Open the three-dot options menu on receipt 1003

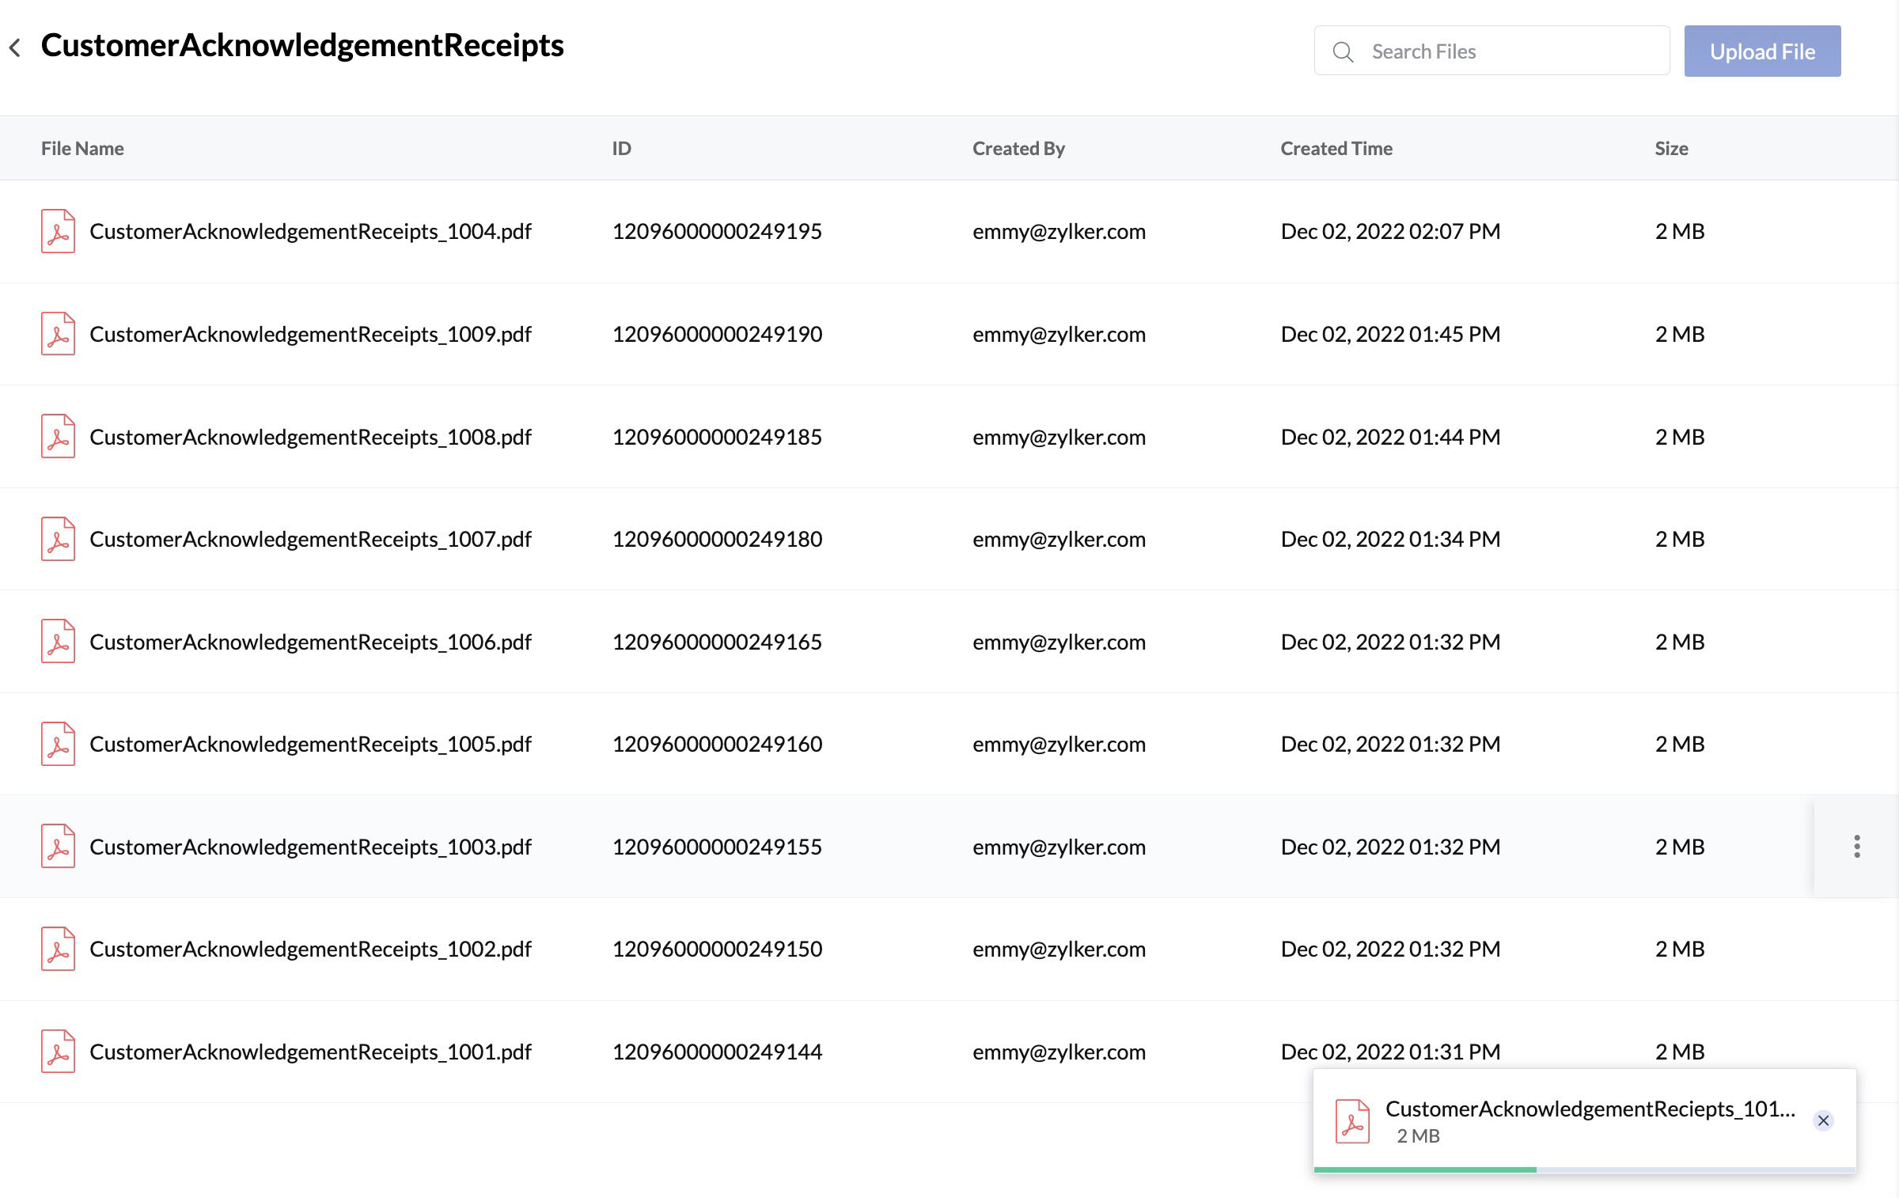(x=1857, y=846)
